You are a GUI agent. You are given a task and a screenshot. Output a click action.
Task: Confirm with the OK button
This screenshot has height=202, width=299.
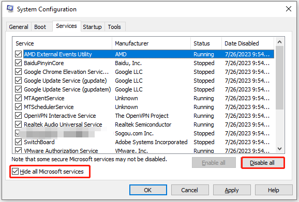pos(148,190)
